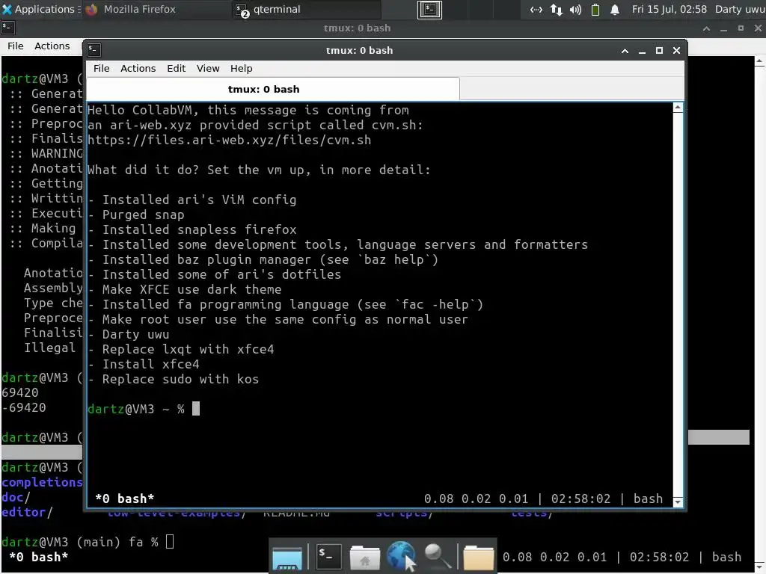Screen dimensions: 766x574
Task: Open application finder magnifier icon in dock
Action: tap(437, 558)
